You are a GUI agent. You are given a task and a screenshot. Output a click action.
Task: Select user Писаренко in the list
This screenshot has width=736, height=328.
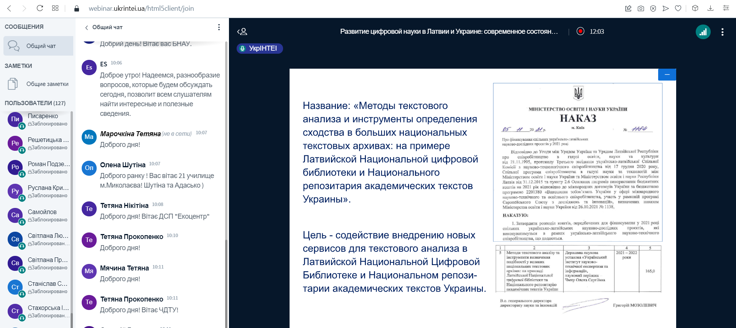click(x=38, y=120)
